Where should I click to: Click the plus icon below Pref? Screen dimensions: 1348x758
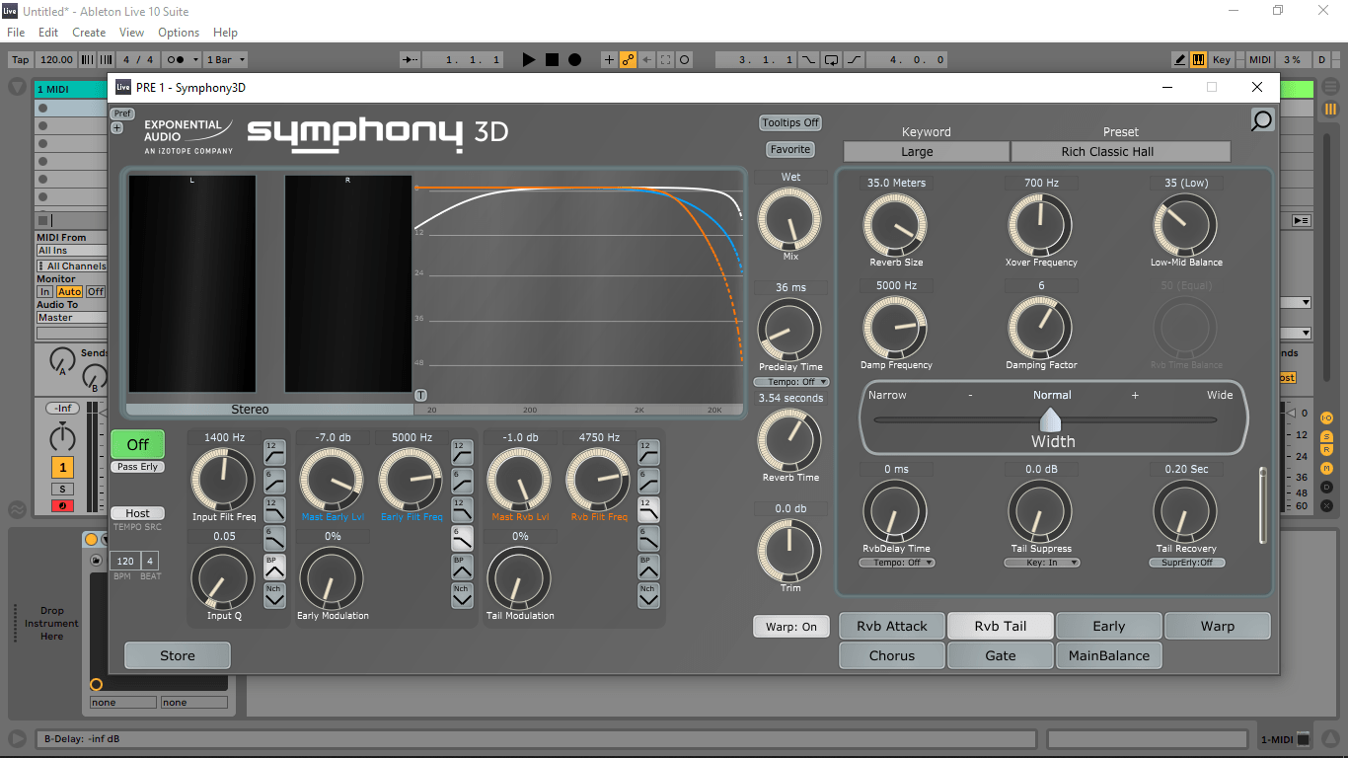[117, 128]
